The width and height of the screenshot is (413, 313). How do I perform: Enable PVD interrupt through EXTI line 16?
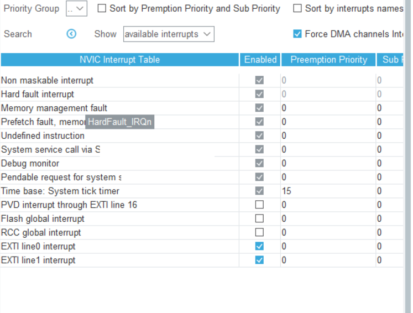click(x=259, y=205)
